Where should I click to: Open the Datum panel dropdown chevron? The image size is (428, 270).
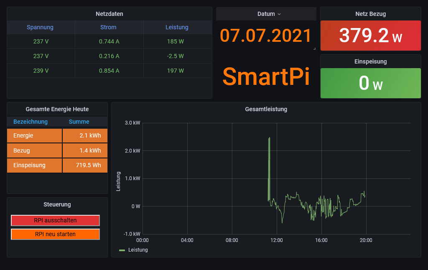coord(279,14)
